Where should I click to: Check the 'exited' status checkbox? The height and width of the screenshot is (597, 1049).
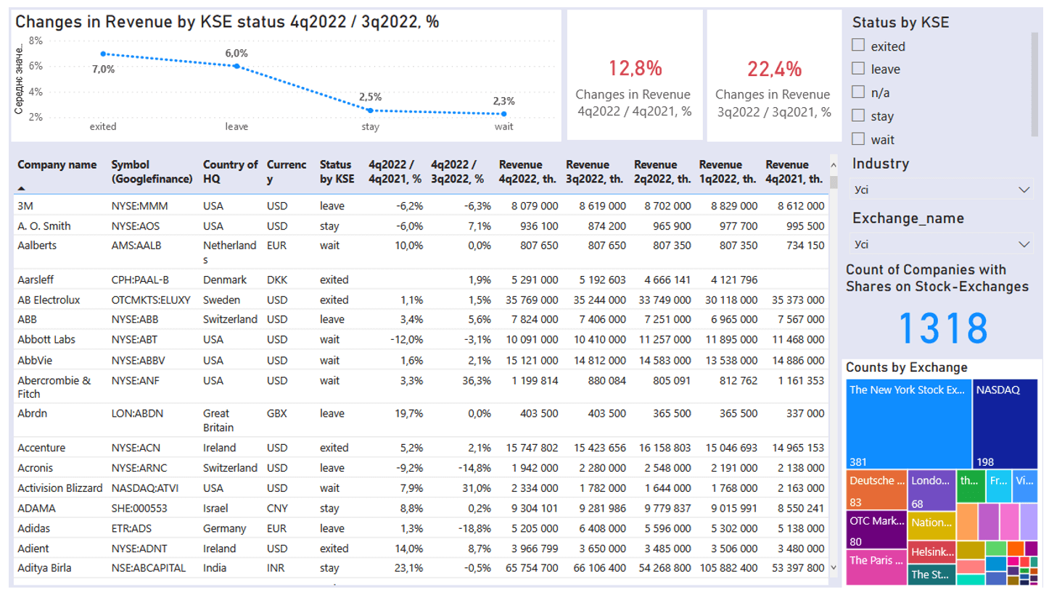pos(858,46)
